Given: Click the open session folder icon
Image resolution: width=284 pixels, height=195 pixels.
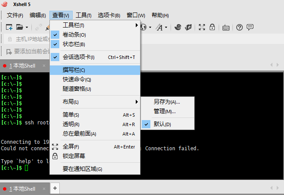Looking at the screenshot, I should point(19,27).
